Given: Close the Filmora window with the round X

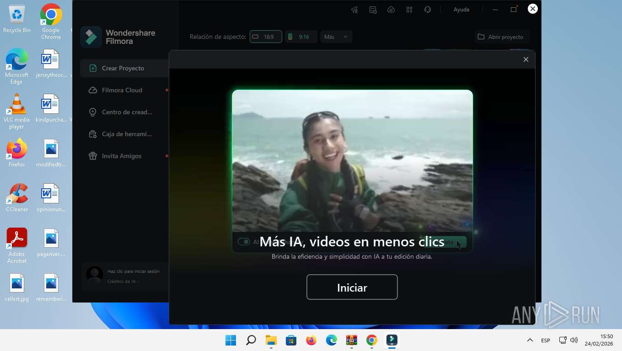Looking at the screenshot, I should pyautogui.click(x=532, y=9).
